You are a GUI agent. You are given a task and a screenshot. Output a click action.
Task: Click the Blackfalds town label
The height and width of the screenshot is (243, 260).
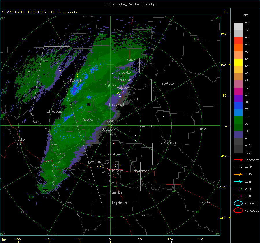(x=123, y=80)
